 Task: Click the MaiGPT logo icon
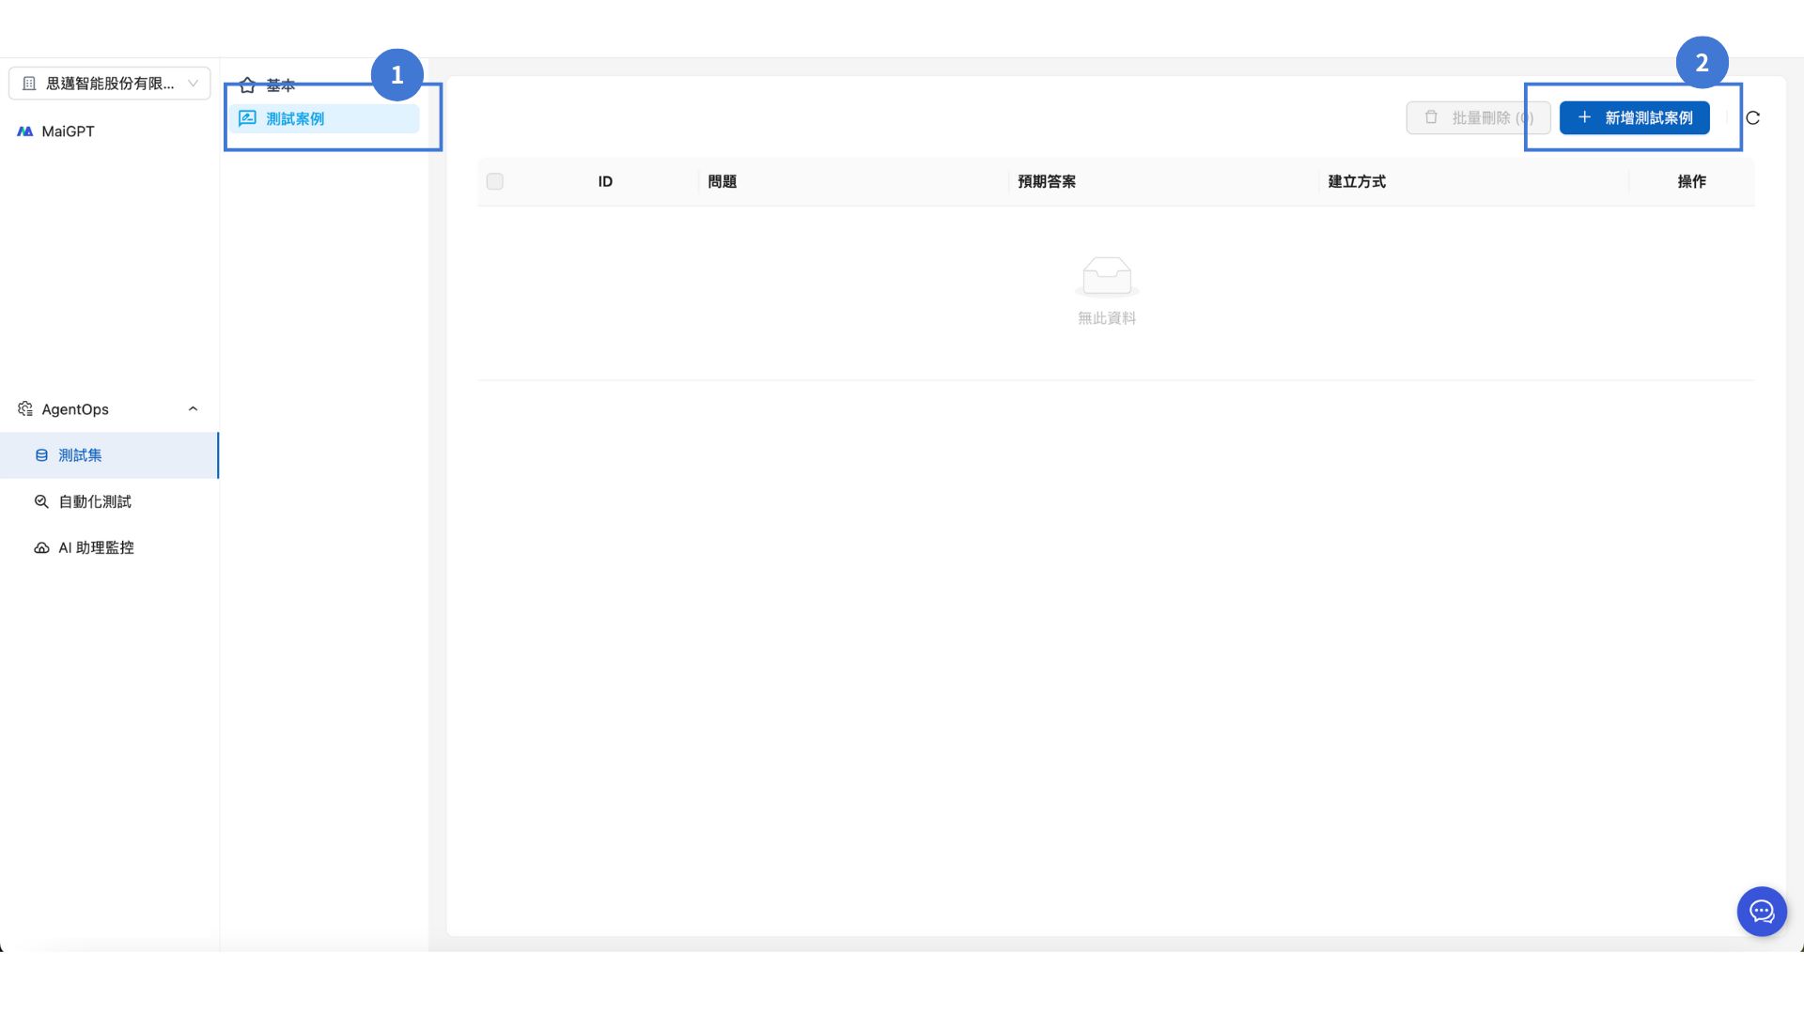click(x=25, y=131)
